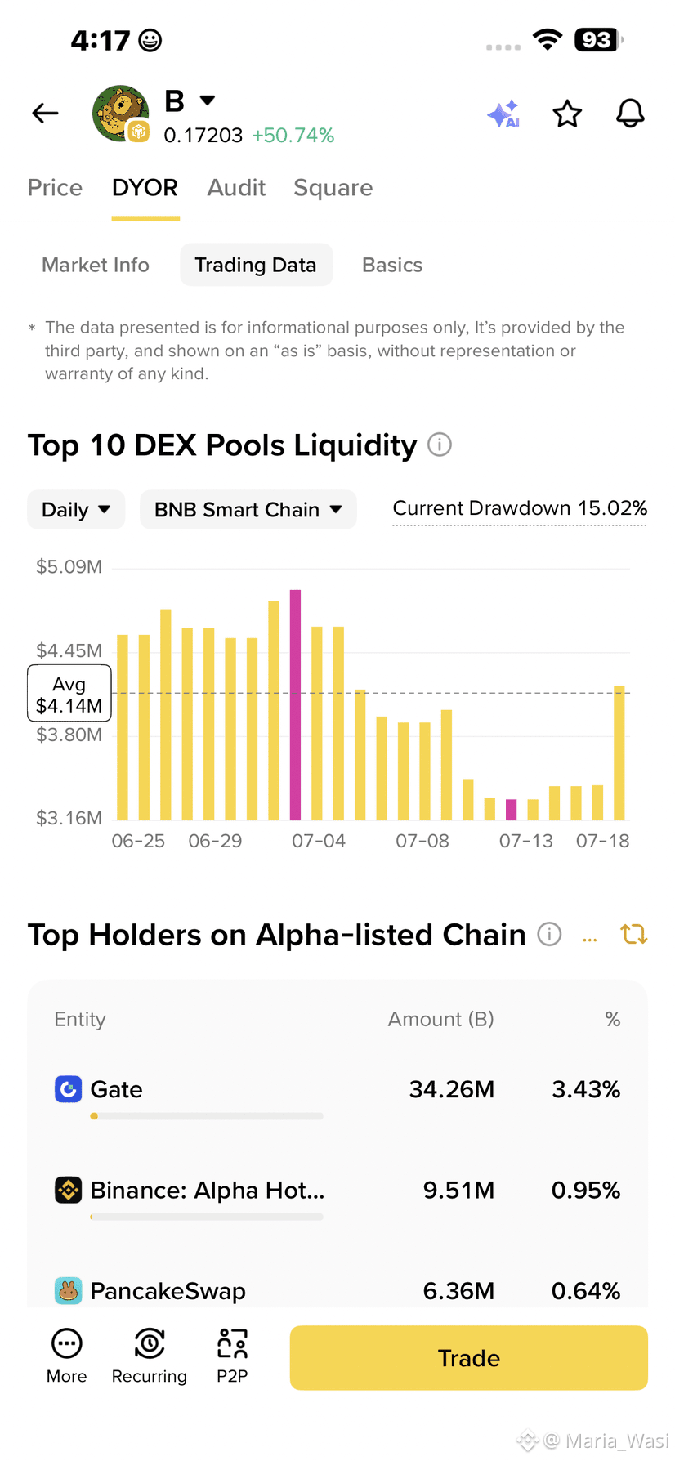Add B token to favorites star
The width and height of the screenshot is (675, 1461).
tap(567, 114)
